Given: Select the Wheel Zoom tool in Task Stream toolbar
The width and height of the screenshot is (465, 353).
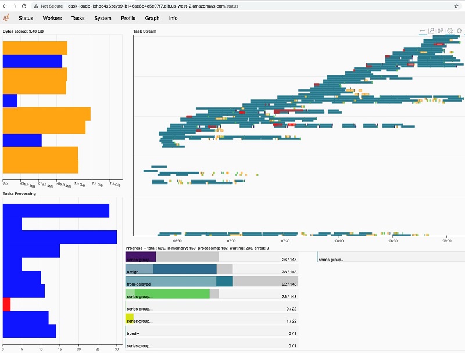Looking at the screenshot, I should click(441, 31).
